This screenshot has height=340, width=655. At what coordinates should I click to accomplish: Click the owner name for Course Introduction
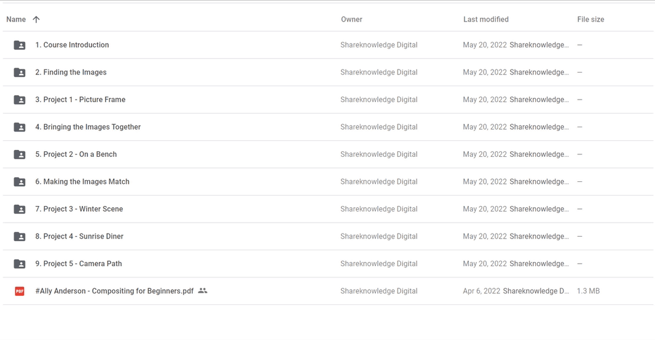coord(378,45)
